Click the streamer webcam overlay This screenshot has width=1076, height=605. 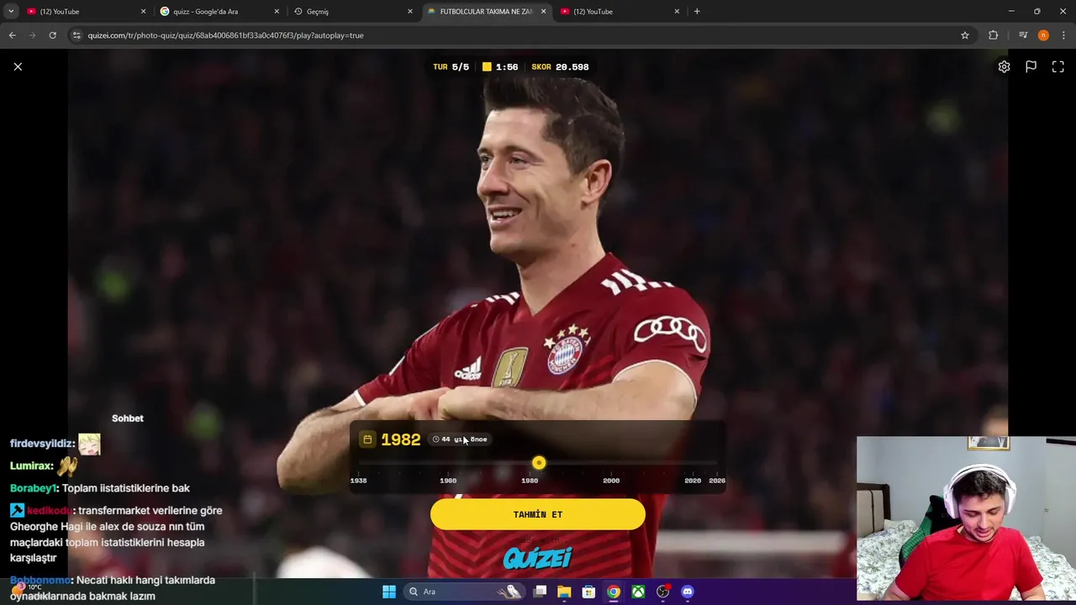(966, 518)
